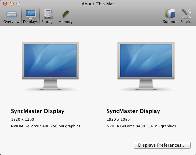This screenshot has width=196, height=155.
Task: Click NVIDIA GeForce text under 1920 x 1080
Action: 141,126
